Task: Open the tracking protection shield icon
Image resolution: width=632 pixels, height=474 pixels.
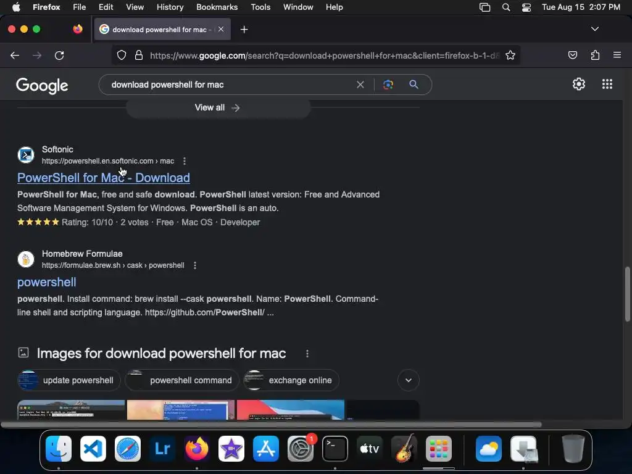Action: tap(122, 55)
